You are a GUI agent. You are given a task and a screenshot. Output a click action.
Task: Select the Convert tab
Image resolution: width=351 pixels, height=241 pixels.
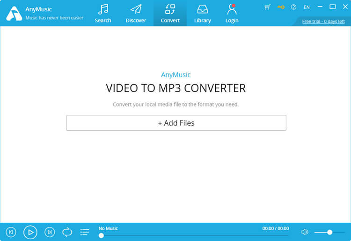pyautogui.click(x=170, y=14)
